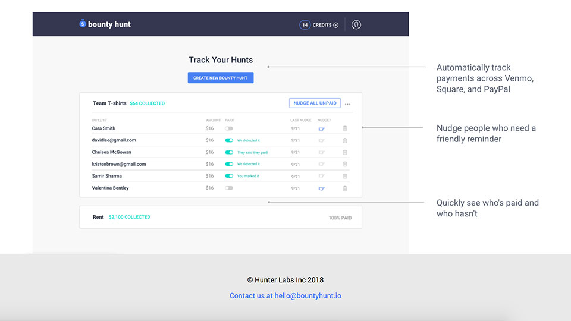Click the Track Your Hunts heading
This screenshot has width=571, height=321.
pos(221,60)
